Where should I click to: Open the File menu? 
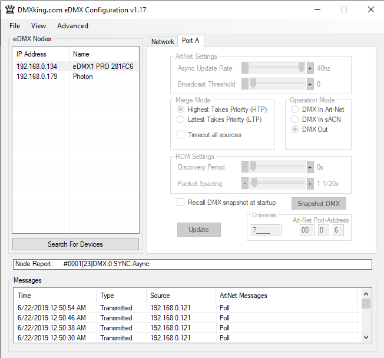tap(15, 26)
